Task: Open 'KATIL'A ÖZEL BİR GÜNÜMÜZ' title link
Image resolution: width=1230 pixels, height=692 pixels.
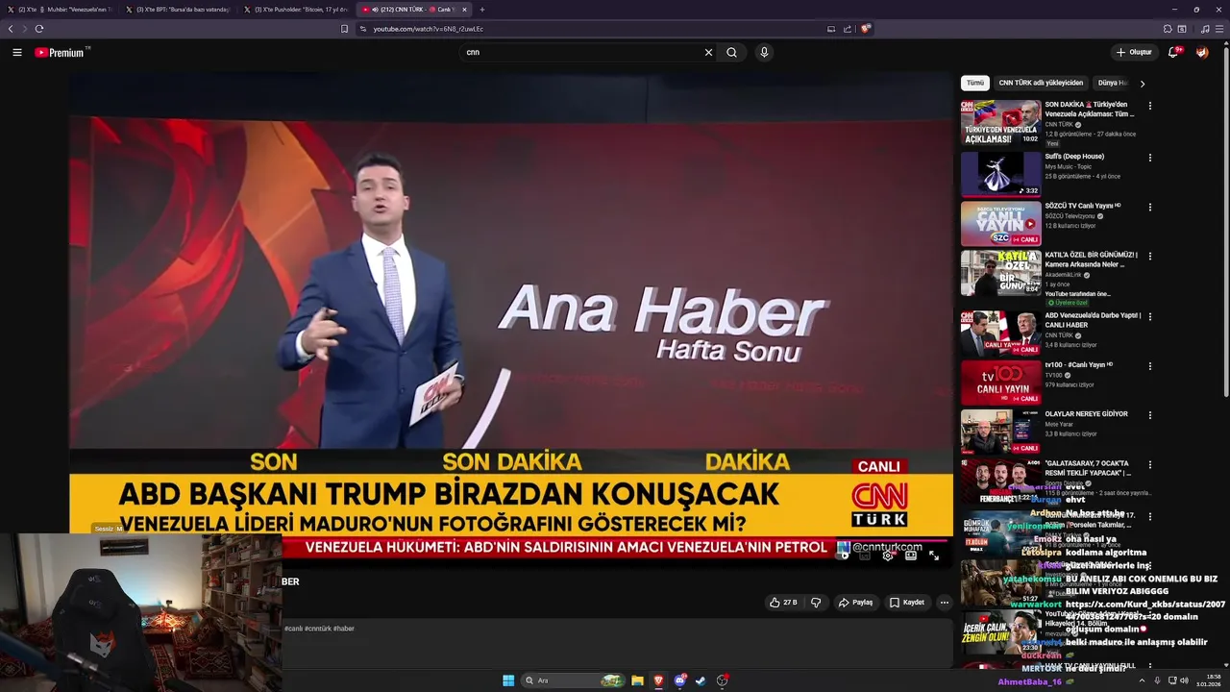Action: pyautogui.click(x=1092, y=259)
